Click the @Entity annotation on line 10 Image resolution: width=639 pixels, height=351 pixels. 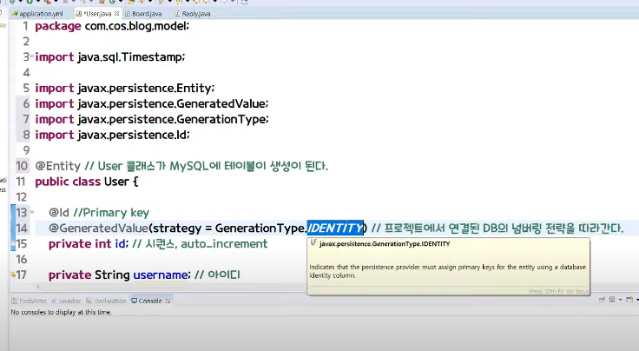(x=58, y=166)
